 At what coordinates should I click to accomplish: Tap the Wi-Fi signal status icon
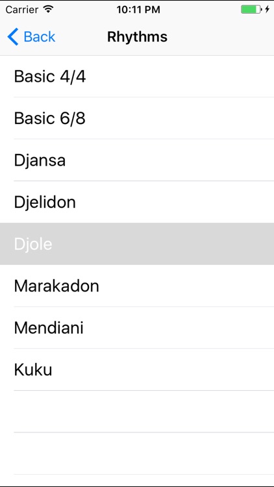[49, 9]
